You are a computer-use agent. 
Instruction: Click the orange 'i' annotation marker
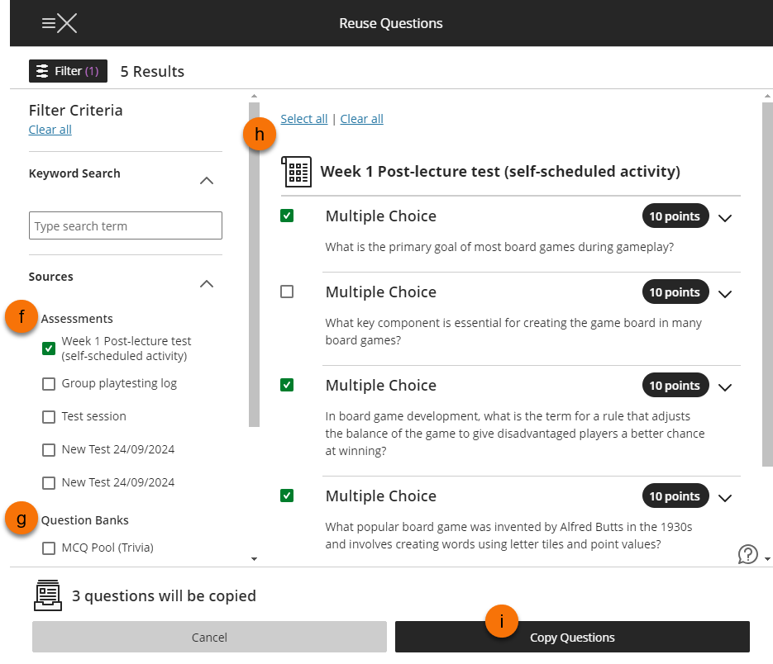pyautogui.click(x=501, y=621)
